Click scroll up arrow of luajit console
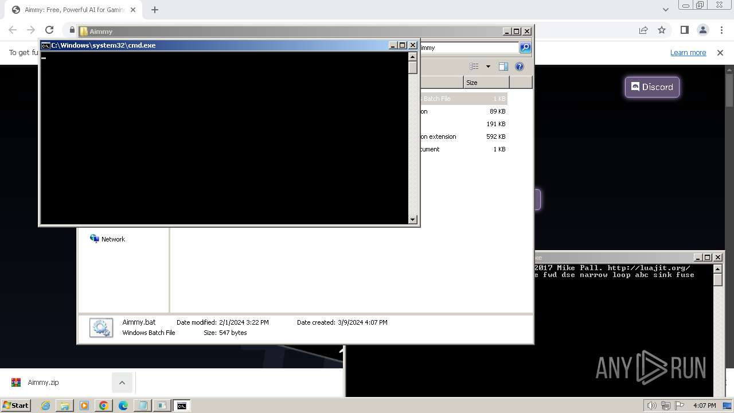The image size is (734, 413). [x=717, y=269]
